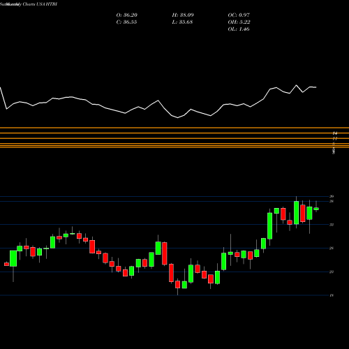Click the price axis label 39
Viewport: 349px width, 349px height.
coord(332,197)
